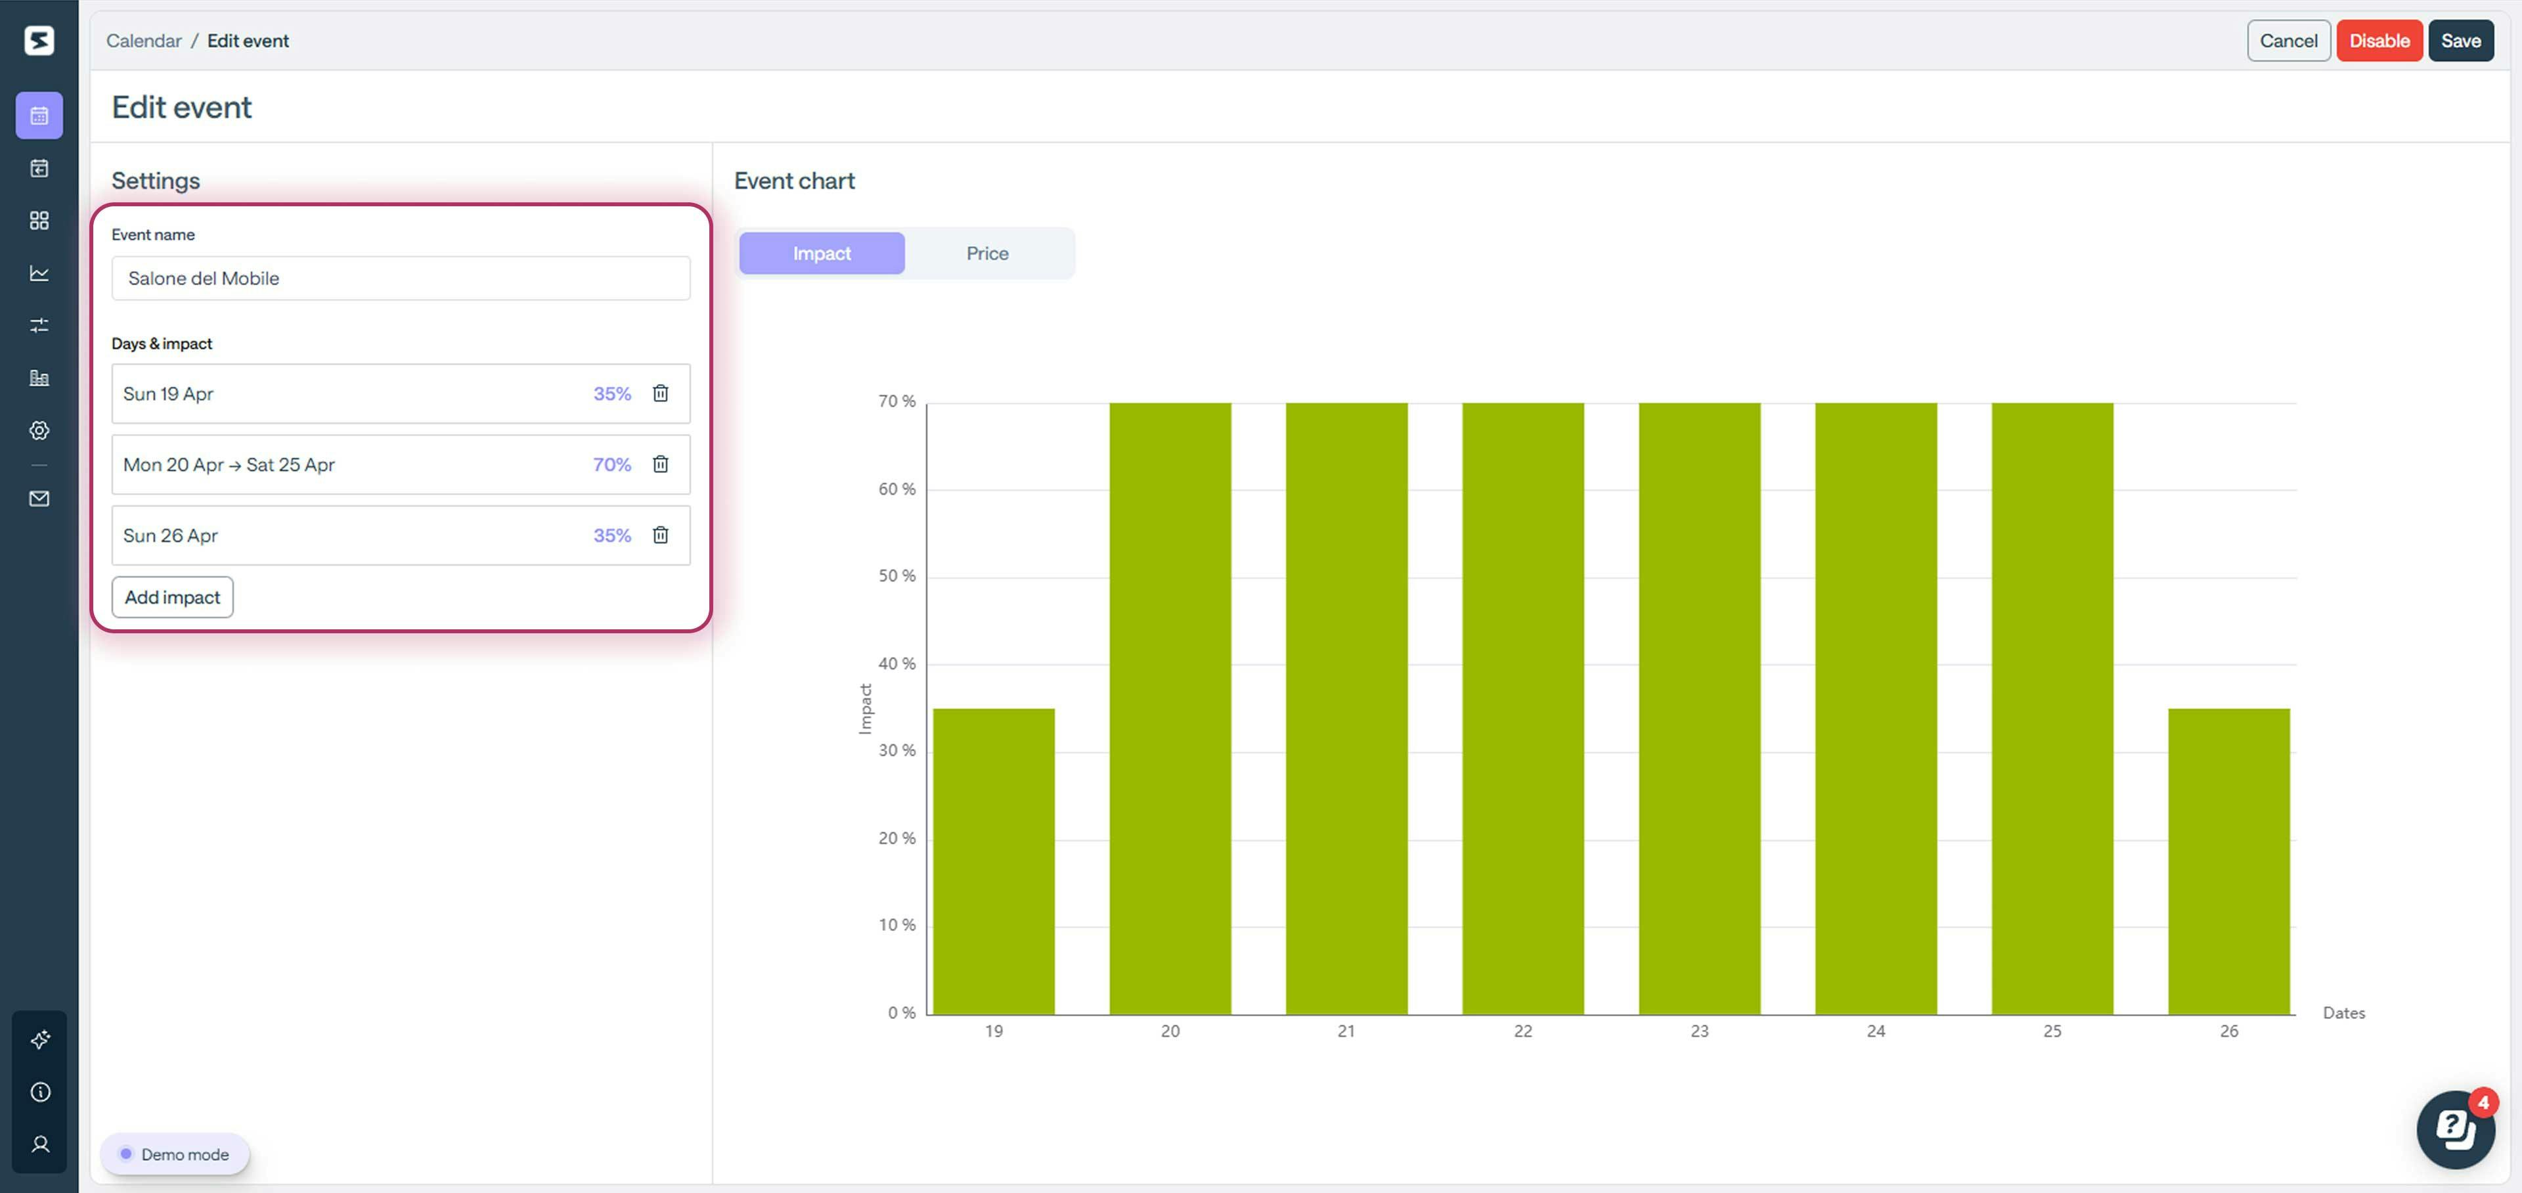Select the Impact tab
Viewport: 2522px width, 1193px height.
pos(822,253)
